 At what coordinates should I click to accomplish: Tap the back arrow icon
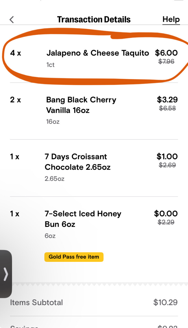(x=11, y=20)
